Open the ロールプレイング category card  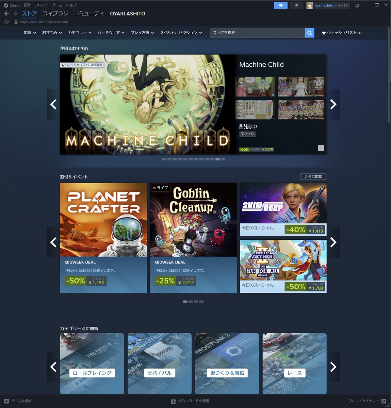(x=92, y=363)
